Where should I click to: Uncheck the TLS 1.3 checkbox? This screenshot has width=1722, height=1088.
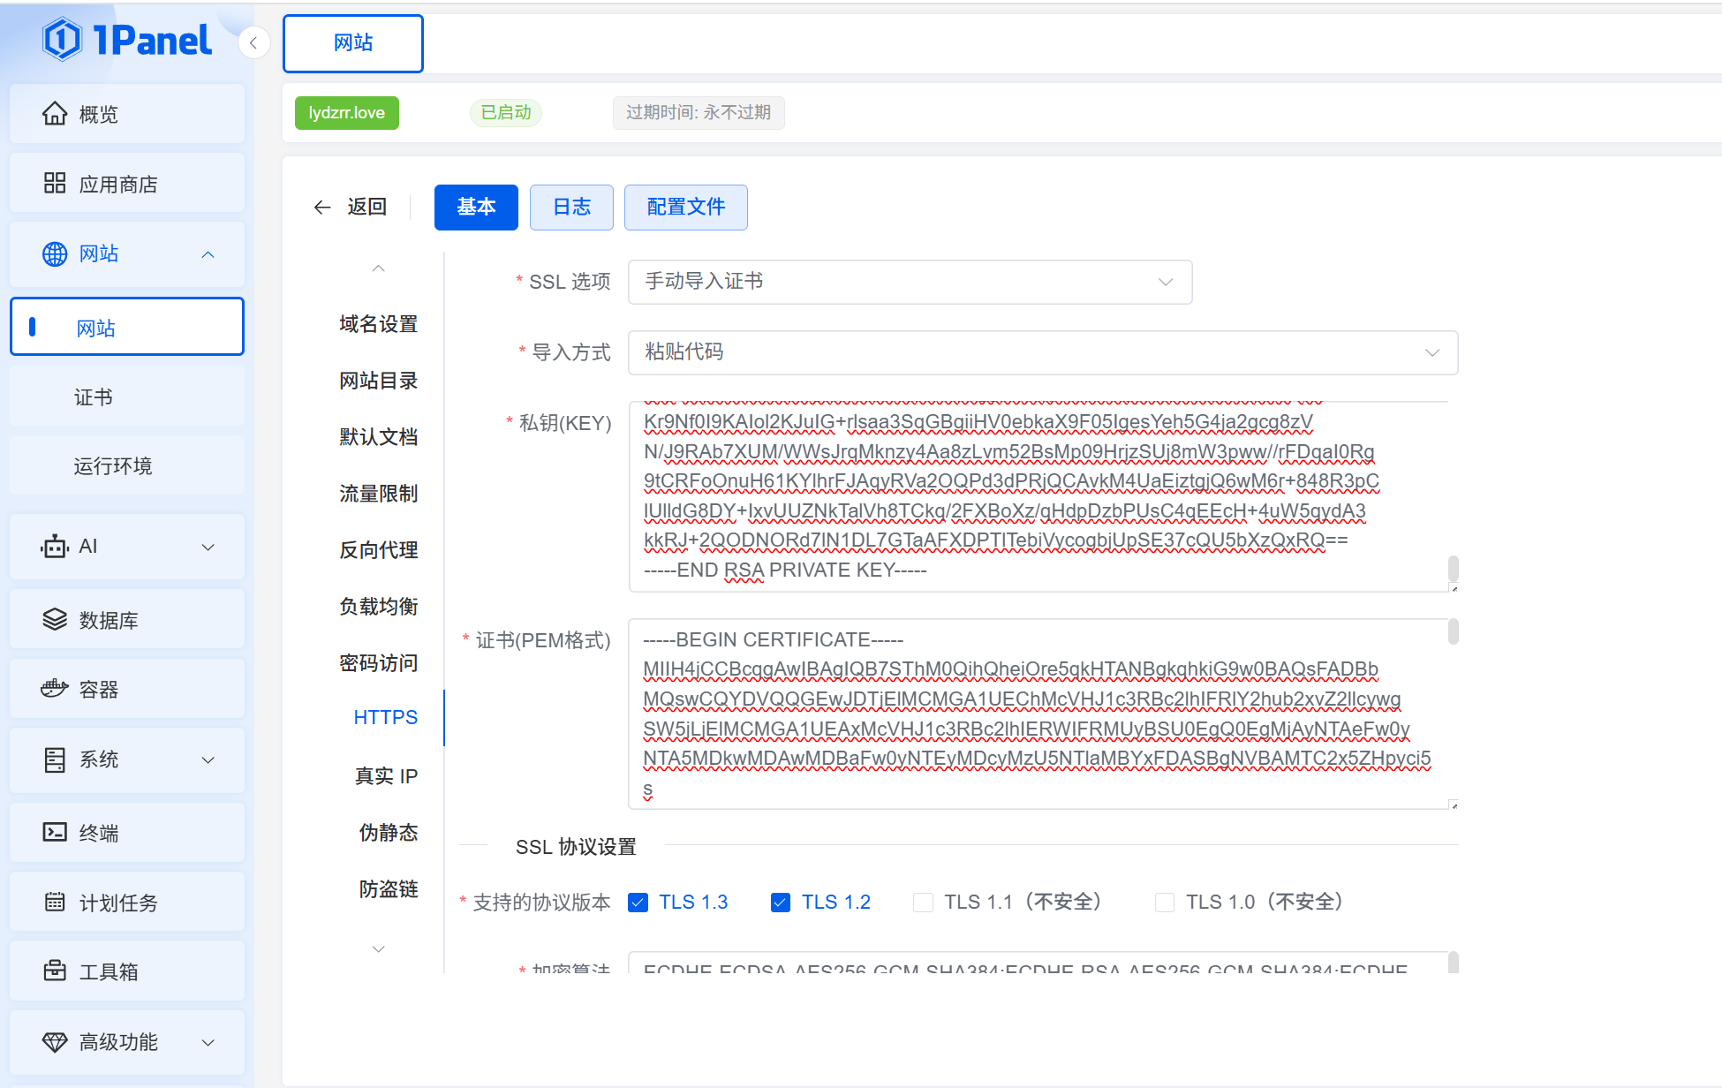tap(638, 903)
